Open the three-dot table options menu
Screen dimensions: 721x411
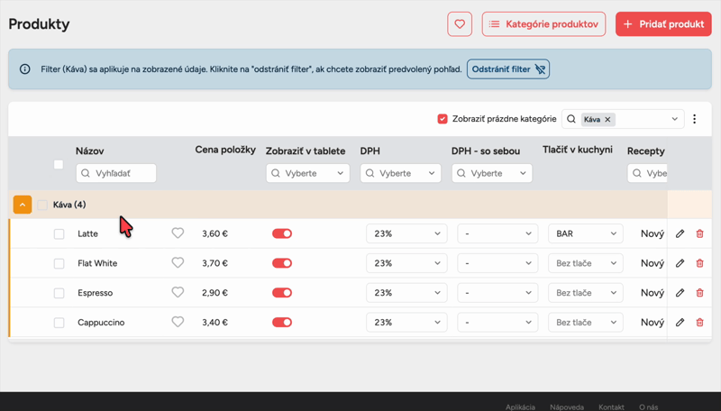pos(694,119)
